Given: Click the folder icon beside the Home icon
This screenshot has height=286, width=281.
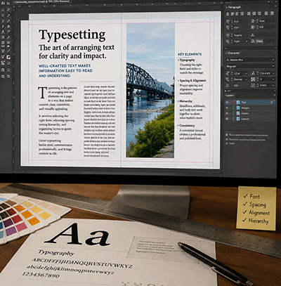Looking at the screenshot, I should [8, 4].
